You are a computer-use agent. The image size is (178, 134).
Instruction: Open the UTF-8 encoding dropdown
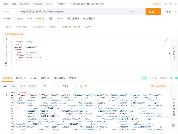pyautogui.click(x=69, y=86)
